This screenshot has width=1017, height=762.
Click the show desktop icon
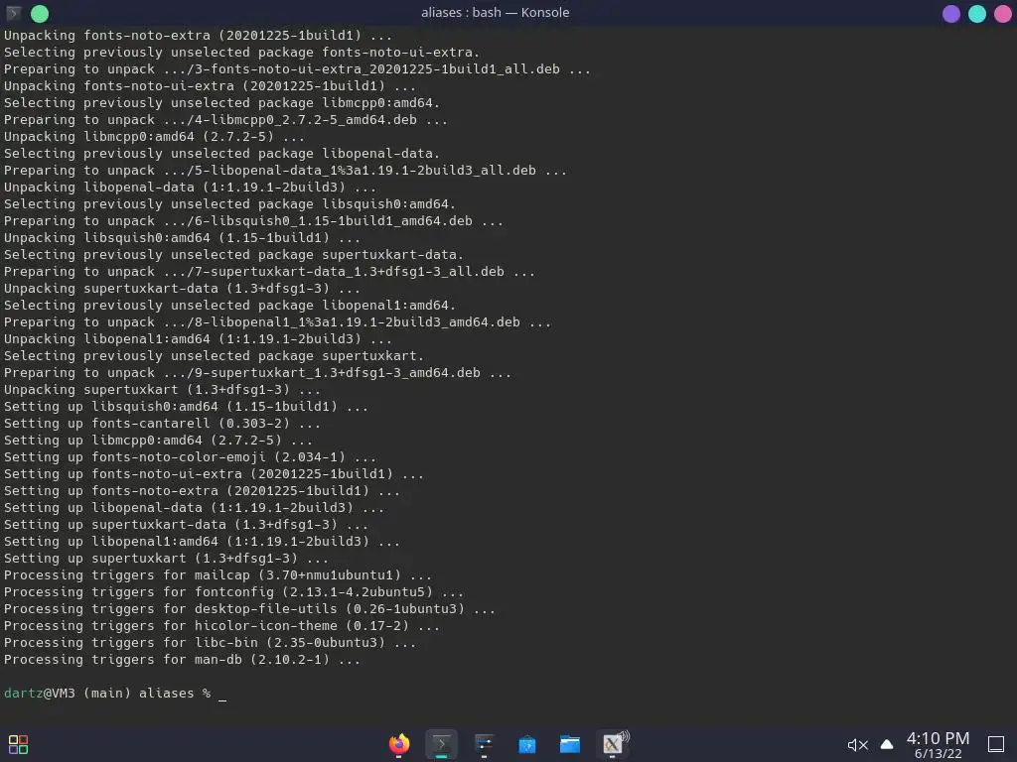point(996,744)
